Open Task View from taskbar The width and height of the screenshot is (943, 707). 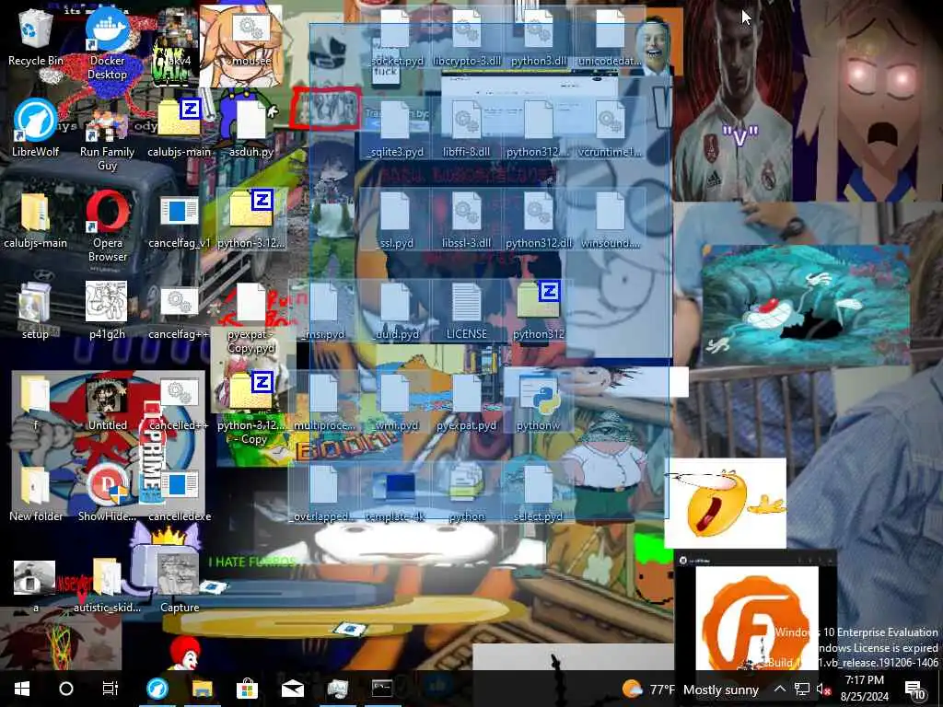pos(111,689)
